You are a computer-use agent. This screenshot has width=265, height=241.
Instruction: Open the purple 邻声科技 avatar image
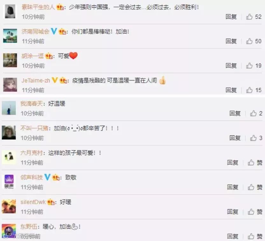point(9,182)
